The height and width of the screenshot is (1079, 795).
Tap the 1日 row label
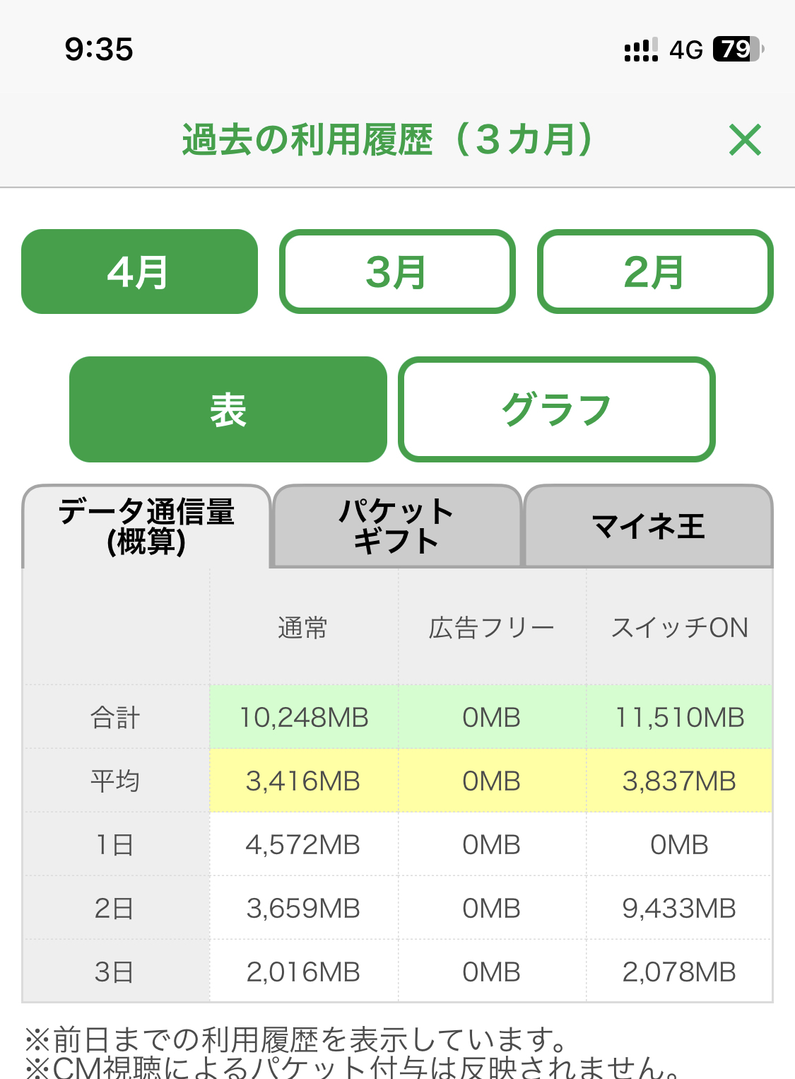[x=115, y=844]
